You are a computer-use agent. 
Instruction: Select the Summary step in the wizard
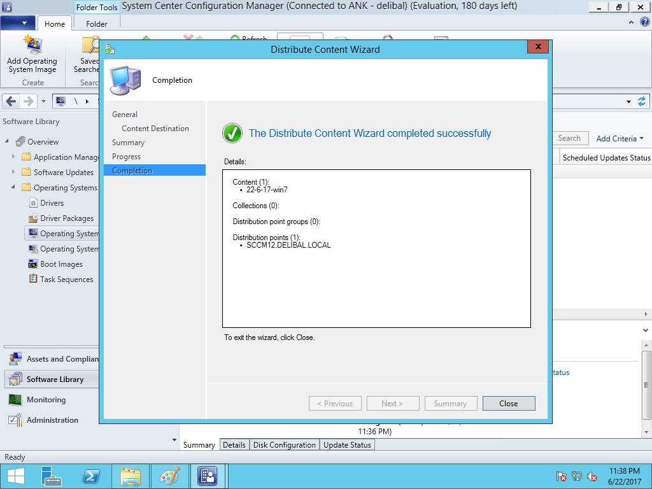pos(128,143)
